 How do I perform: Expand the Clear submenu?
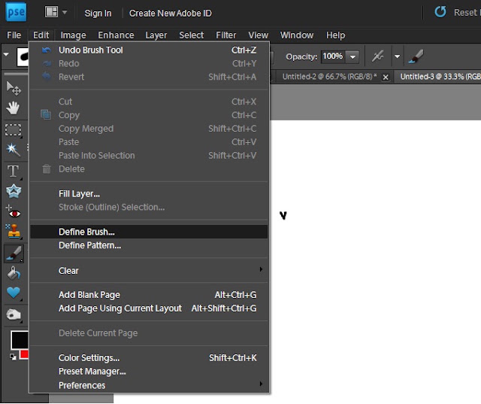click(x=149, y=270)
